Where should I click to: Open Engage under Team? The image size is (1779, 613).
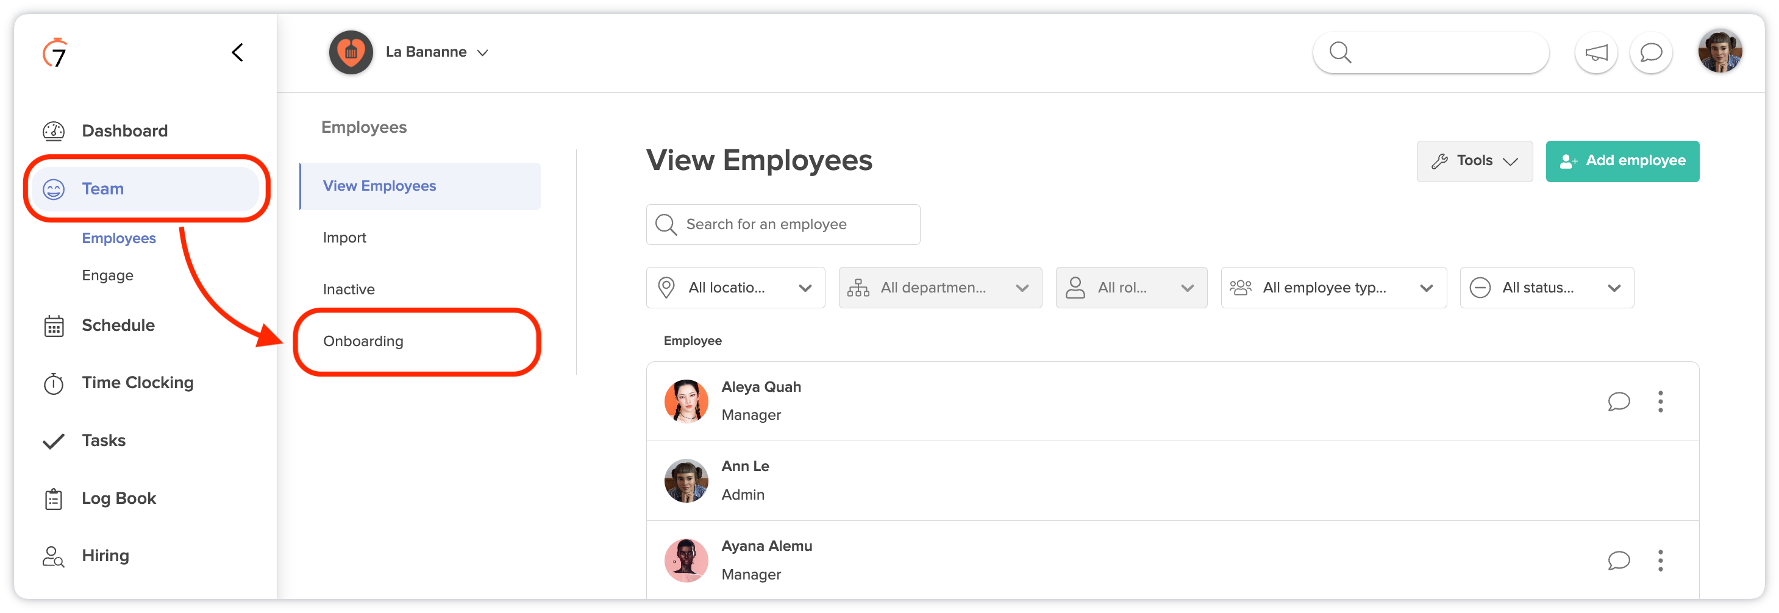coord(108,275)
